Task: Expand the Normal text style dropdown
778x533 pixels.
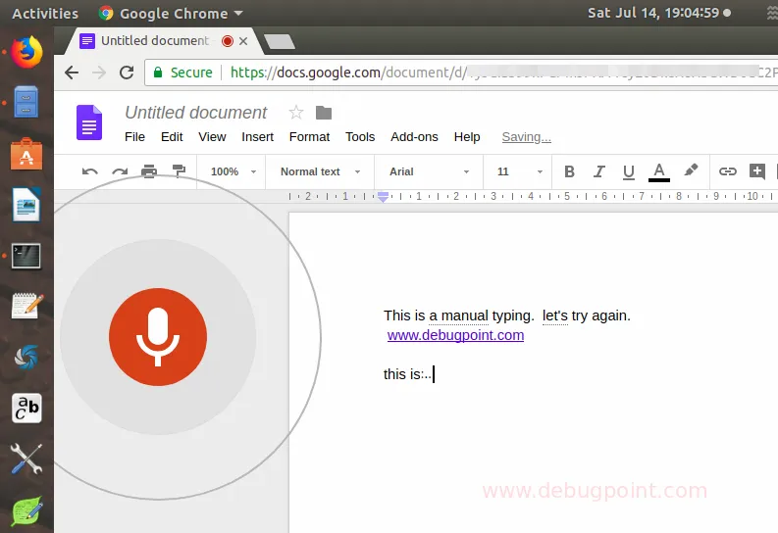Action: click(x=320, y=171)
